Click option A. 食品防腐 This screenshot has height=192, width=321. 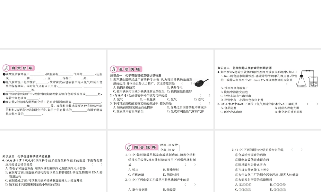(228, 108)
